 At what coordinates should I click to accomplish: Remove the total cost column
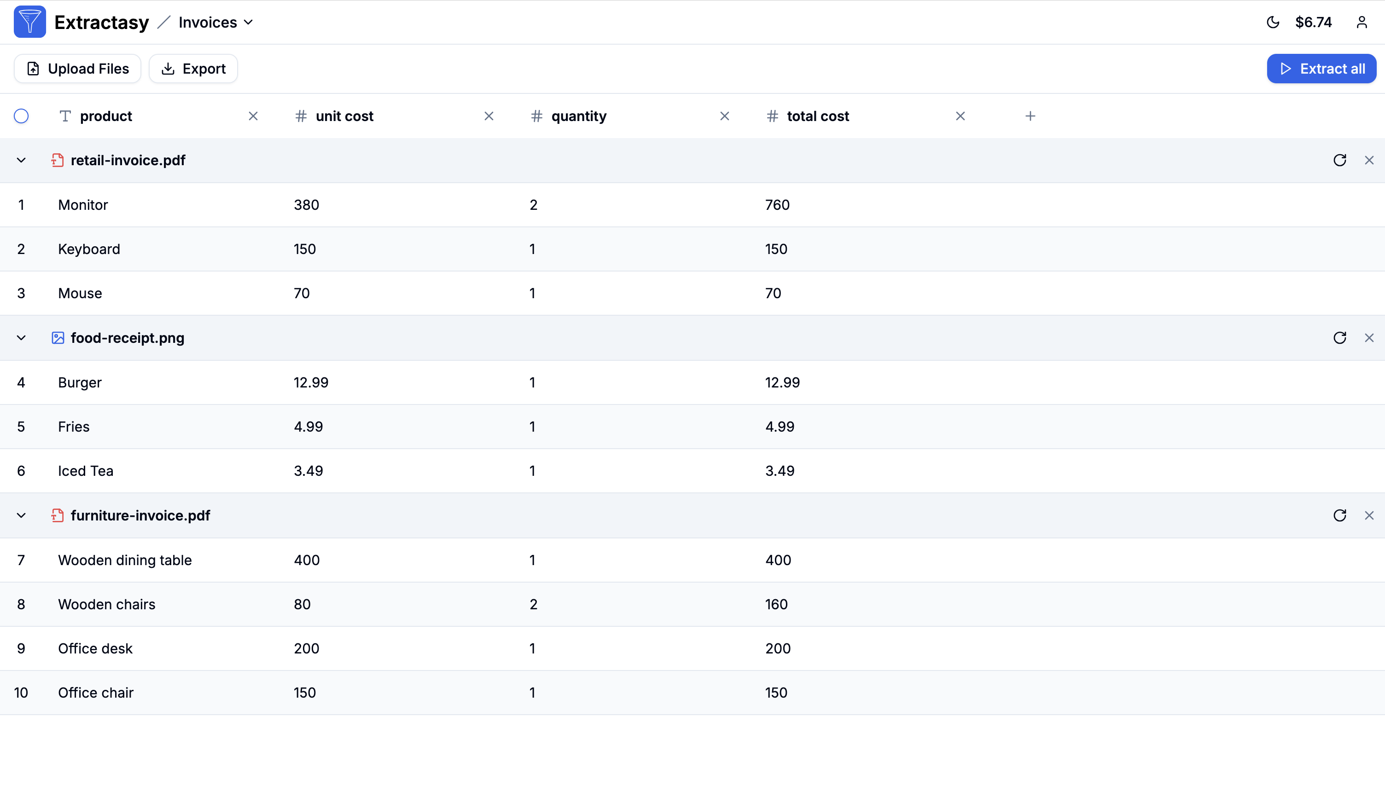tap(960, 116)
